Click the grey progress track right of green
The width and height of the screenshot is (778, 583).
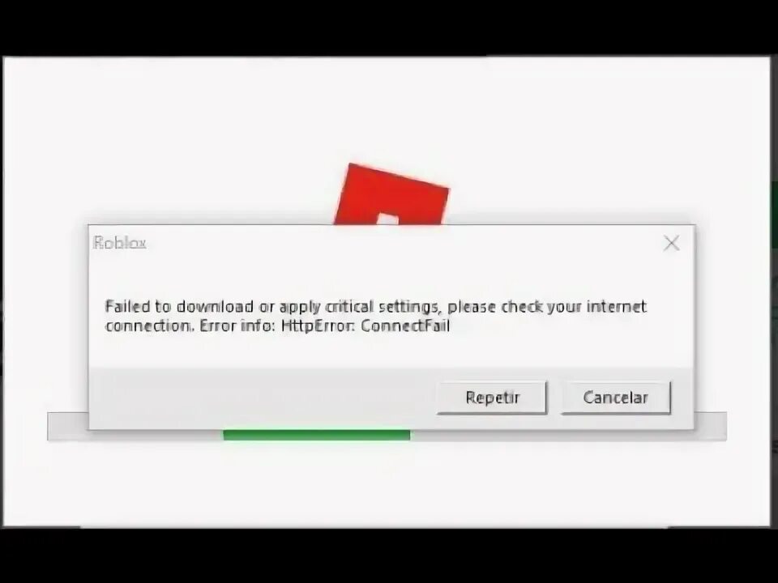[552, 436]
